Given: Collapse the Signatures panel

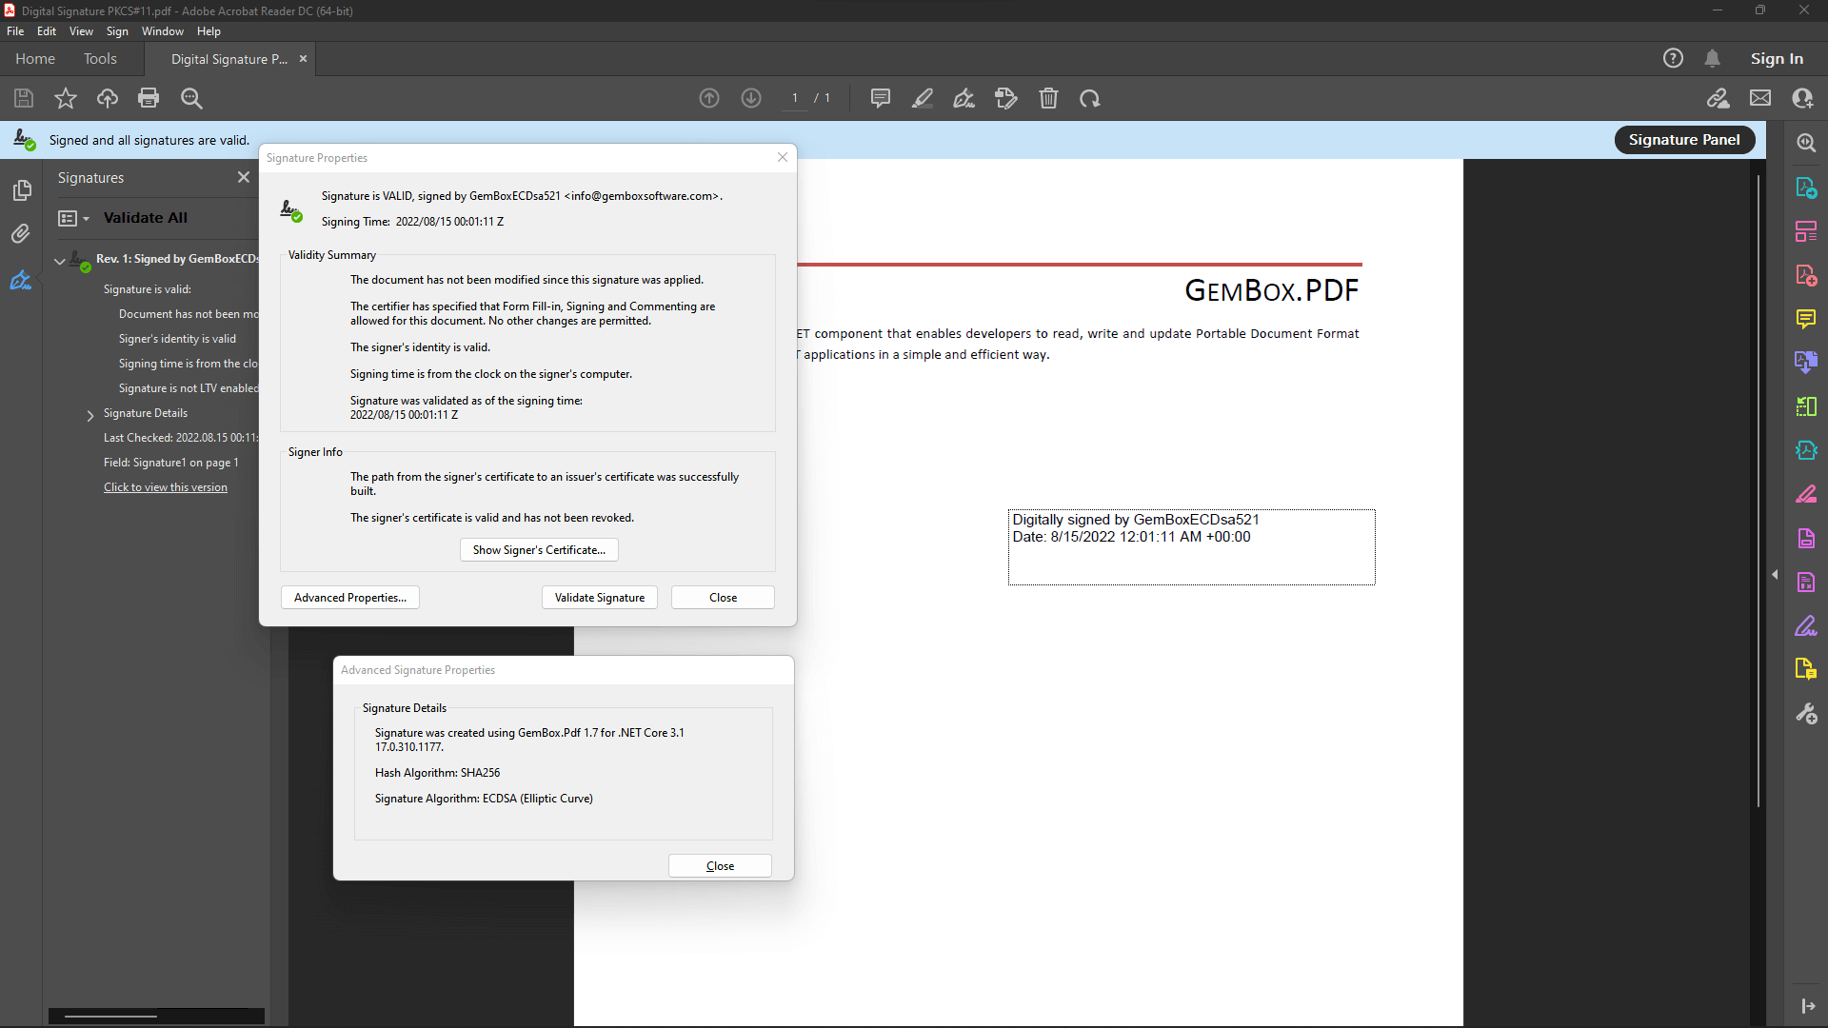Looking at the screenshot, I should pos(245,177).
